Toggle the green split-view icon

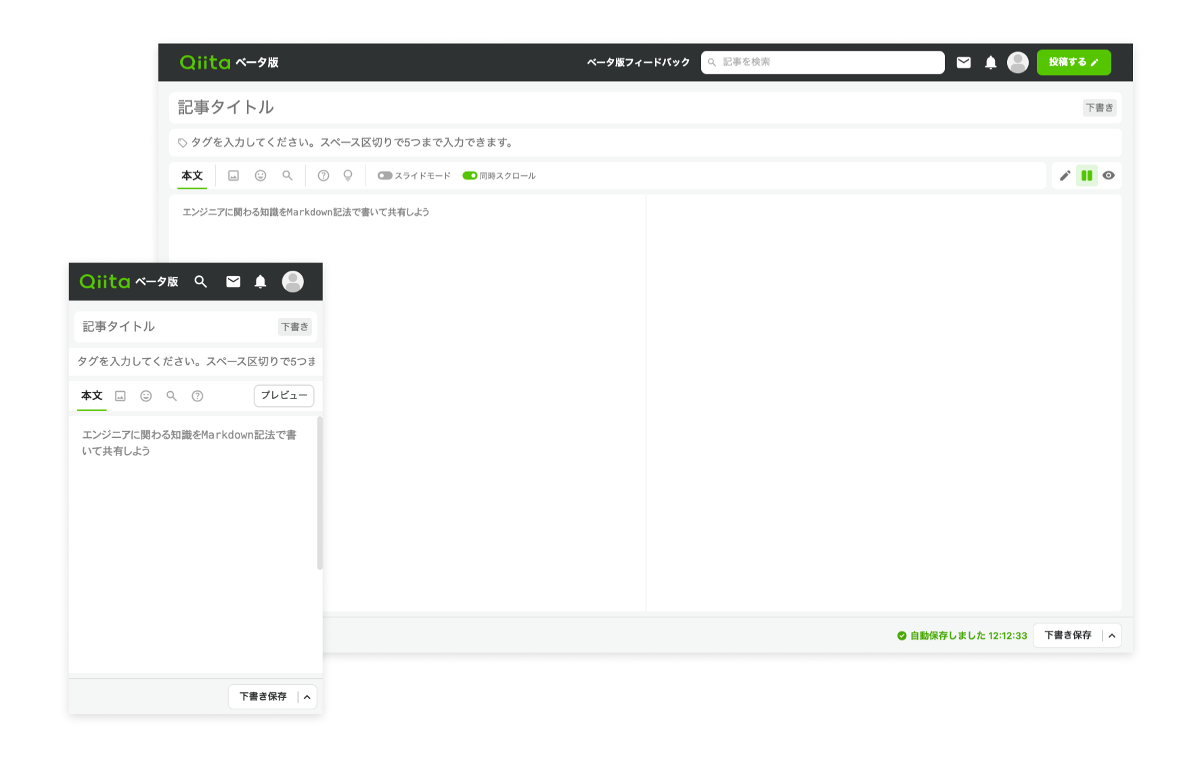(x=1087, y=175)
